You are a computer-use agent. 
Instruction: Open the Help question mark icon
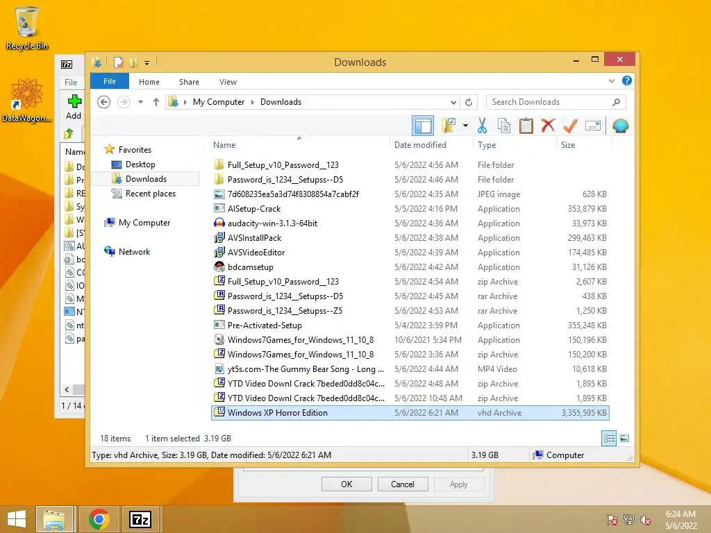[x=627, y=81]
